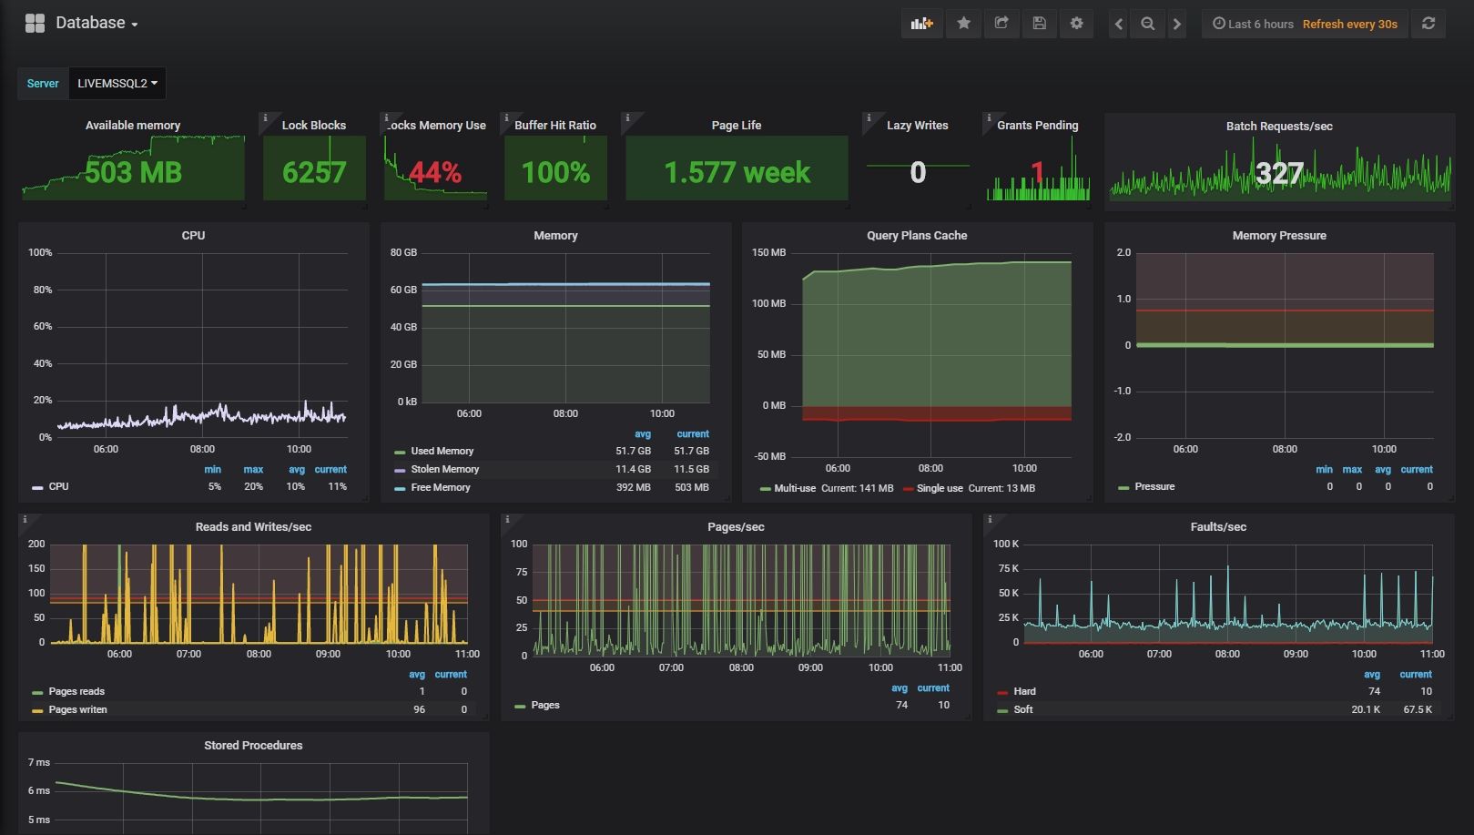
Task: Star this dashboard as favorite
Action: coord(963,24)
